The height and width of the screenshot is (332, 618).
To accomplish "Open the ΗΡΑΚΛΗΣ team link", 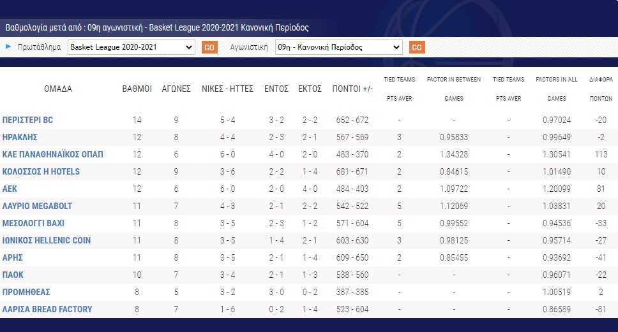I will 20,137.
